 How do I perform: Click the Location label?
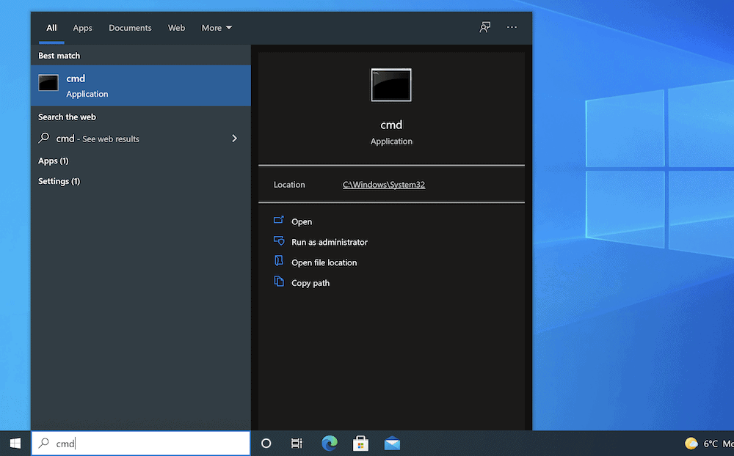coord(289,185)
